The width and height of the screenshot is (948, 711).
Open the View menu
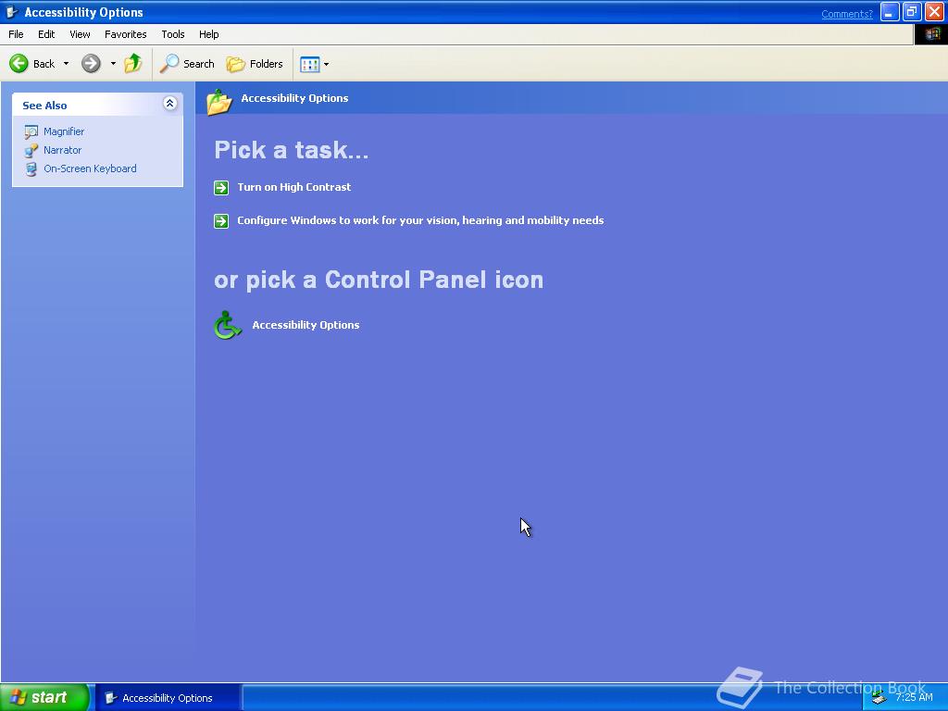click(x=80, y=34)
